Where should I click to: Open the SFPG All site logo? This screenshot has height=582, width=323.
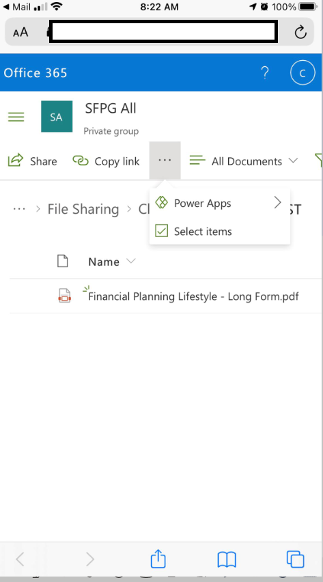57,117
